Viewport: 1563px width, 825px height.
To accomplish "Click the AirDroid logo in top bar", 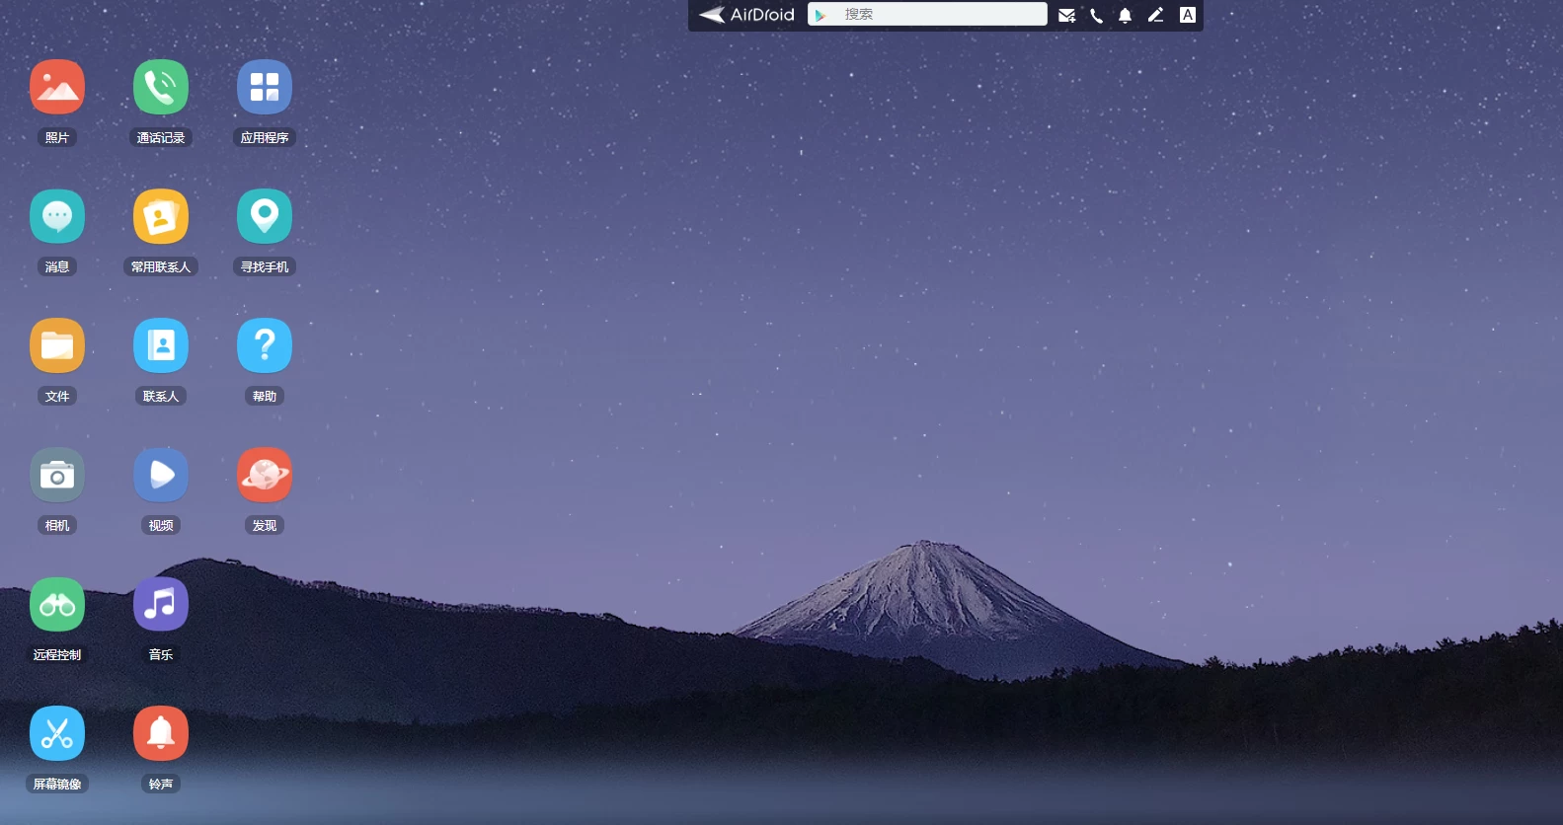I will tap(747, 15).
